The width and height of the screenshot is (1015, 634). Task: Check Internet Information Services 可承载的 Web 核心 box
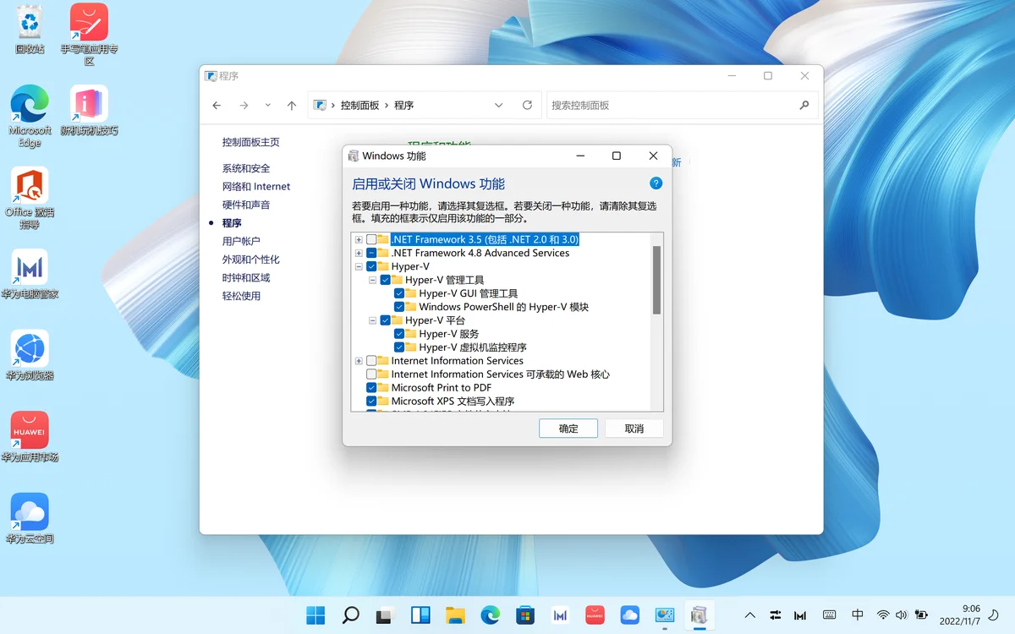[x=371, y=374]
